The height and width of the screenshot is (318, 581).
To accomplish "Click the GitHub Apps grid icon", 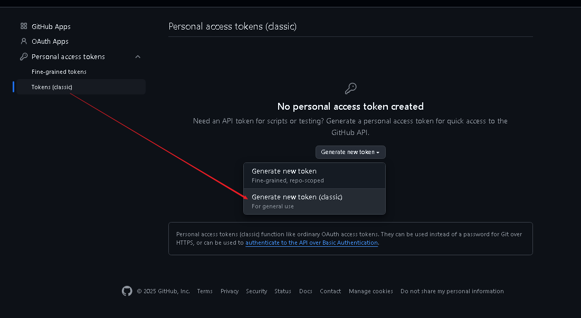I will coord(24,26).
